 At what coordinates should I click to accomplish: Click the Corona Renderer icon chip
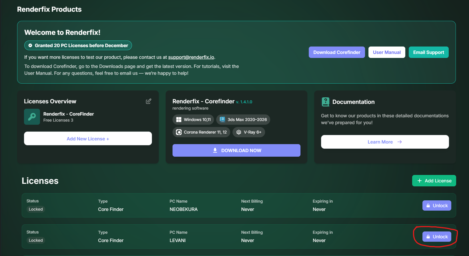[179, 132]
